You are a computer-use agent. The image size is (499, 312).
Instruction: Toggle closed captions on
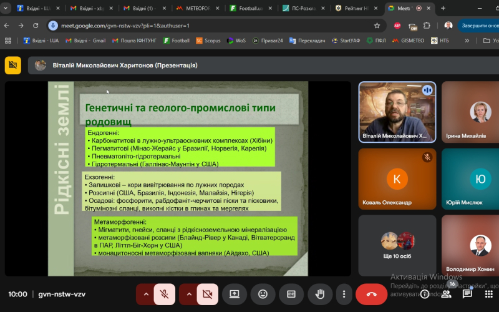[x=291, y=294]
